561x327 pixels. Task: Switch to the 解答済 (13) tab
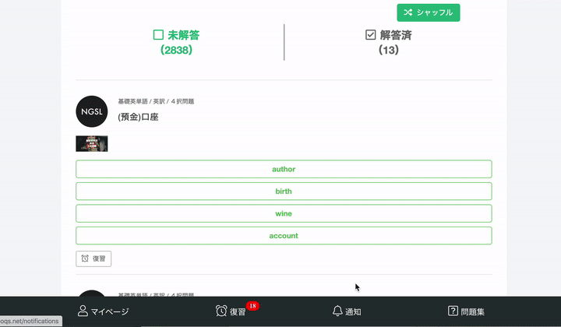pos(389,42)
